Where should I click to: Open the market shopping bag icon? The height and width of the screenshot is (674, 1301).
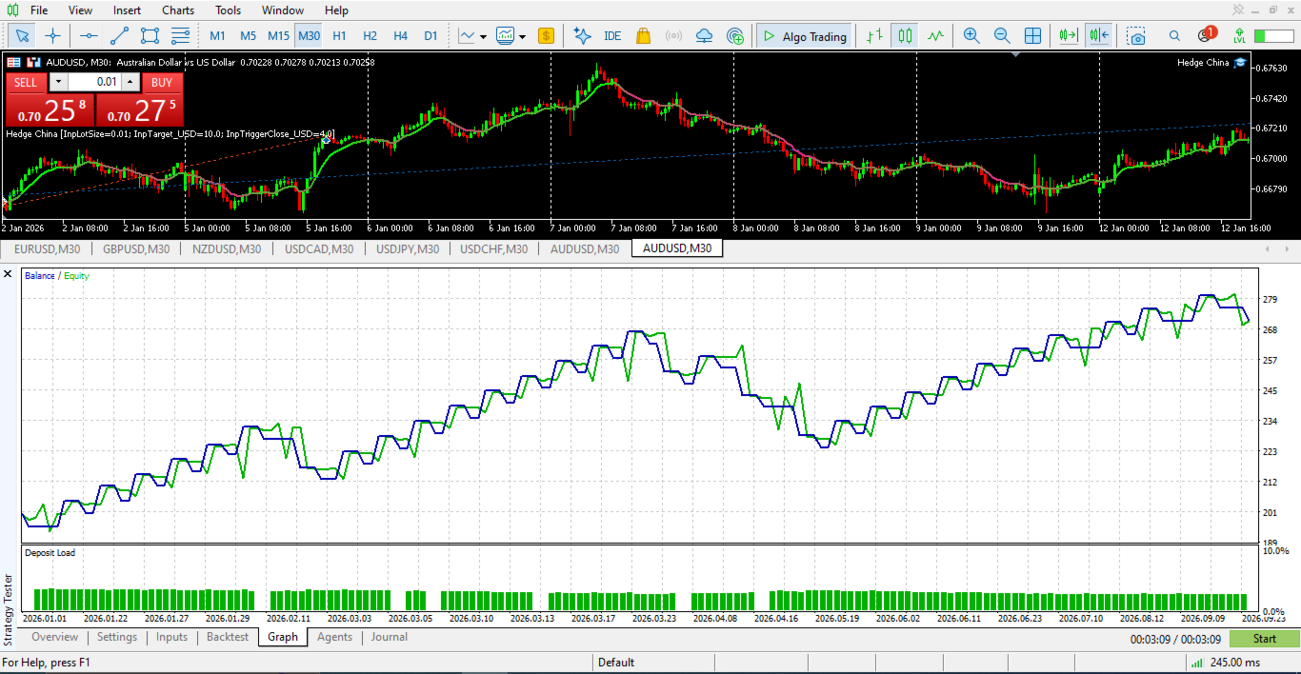pos(643,36)
